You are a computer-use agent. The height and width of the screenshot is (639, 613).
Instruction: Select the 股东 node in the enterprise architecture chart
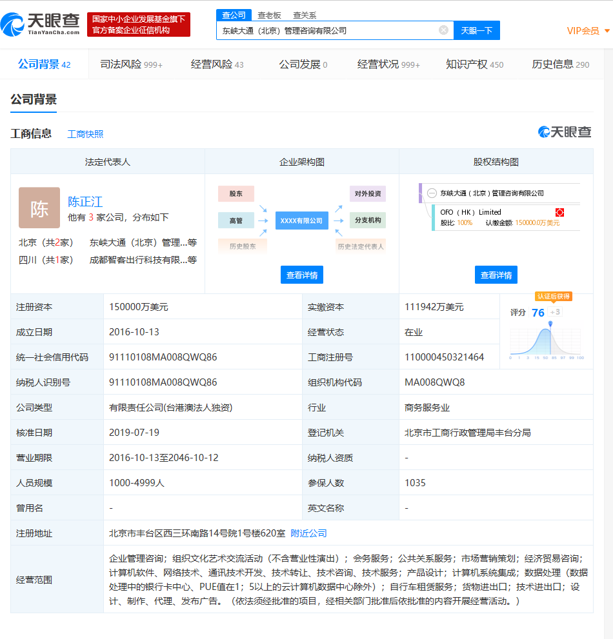pyautogui.click(x=236, y=193)
